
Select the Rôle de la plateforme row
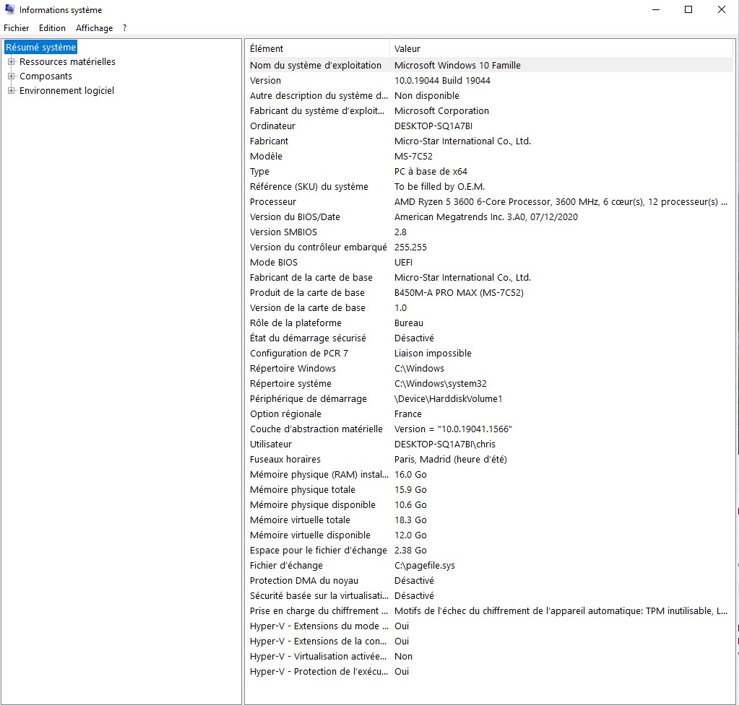490,323
